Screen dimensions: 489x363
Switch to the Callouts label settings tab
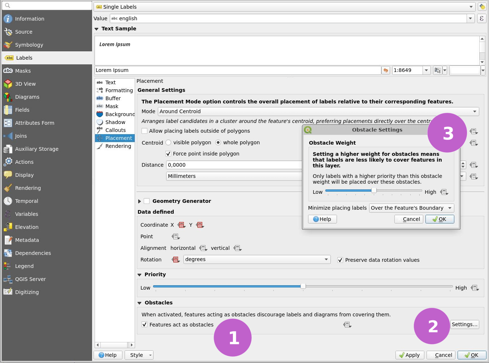[115, 130]
